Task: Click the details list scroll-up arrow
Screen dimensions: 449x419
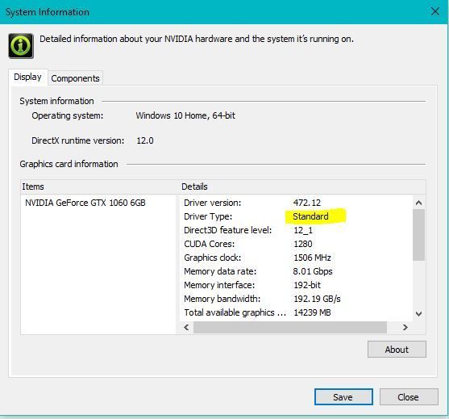Action: pyautogui.click(x=418, y=203)
